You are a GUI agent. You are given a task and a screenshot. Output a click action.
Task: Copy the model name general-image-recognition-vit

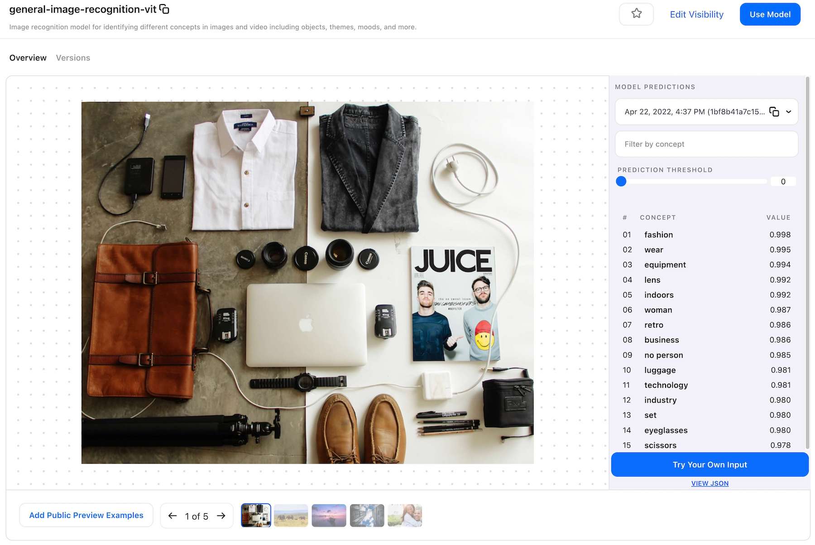(x=164, y=9)
